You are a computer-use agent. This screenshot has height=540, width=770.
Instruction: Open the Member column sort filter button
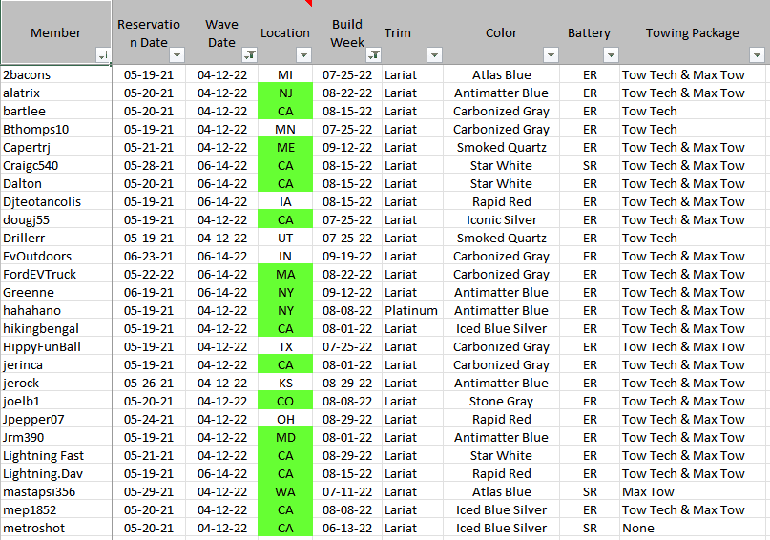pos(102,55)
